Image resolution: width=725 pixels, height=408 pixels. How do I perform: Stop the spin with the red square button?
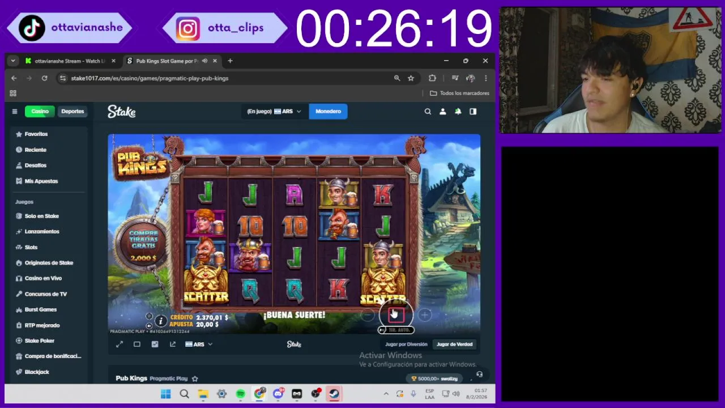pyautogui.click(x=396, y=315)
